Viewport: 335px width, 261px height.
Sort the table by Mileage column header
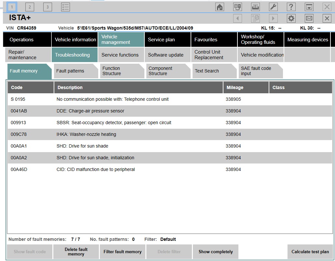point(235,87)
